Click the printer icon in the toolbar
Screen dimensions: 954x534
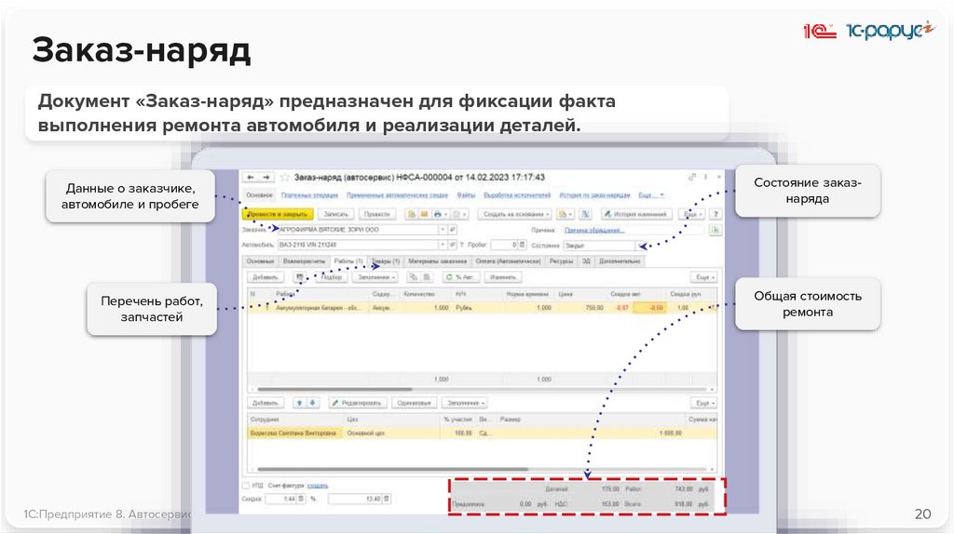point(437,215)
